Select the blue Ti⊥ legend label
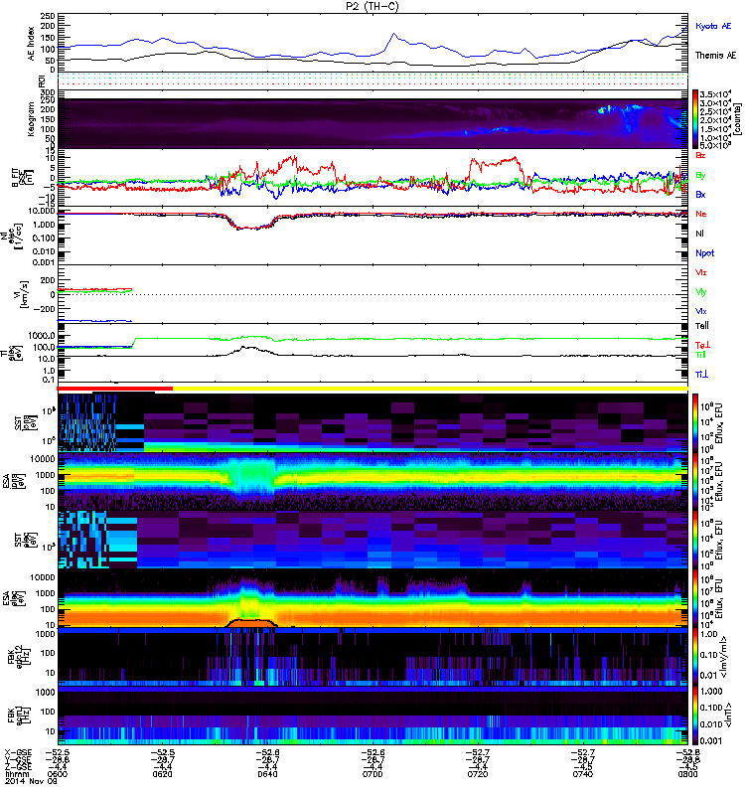 pos(701,375)
